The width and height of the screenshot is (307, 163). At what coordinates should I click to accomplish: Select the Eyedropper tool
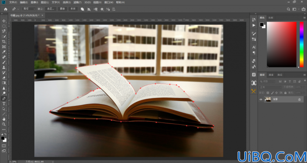[4, 52]
